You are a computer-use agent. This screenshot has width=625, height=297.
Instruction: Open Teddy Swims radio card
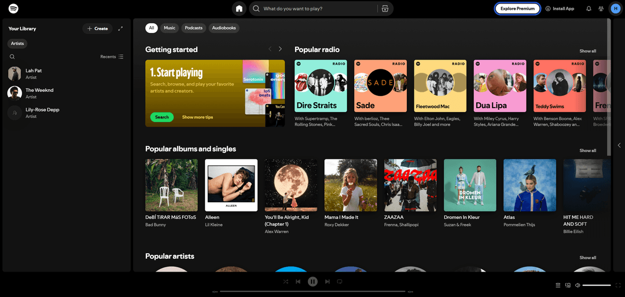click(x=560, y=86)
